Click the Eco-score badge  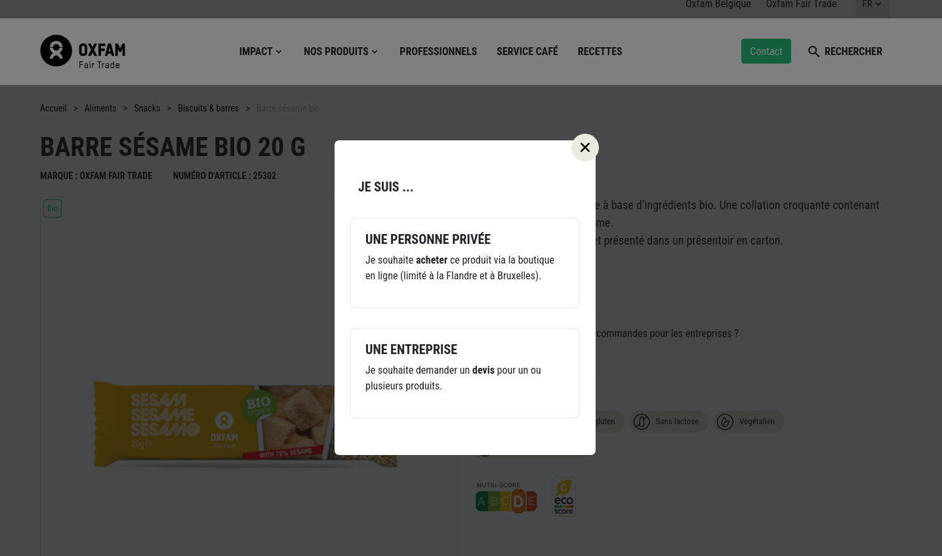point(563,496)
